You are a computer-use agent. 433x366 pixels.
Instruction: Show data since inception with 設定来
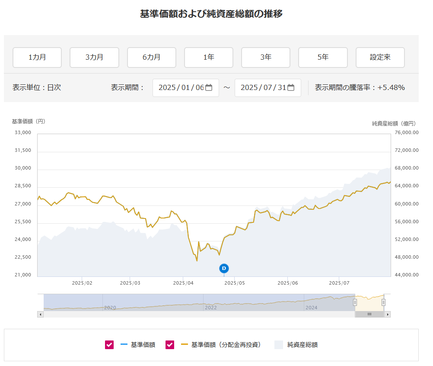pos(380,58)
